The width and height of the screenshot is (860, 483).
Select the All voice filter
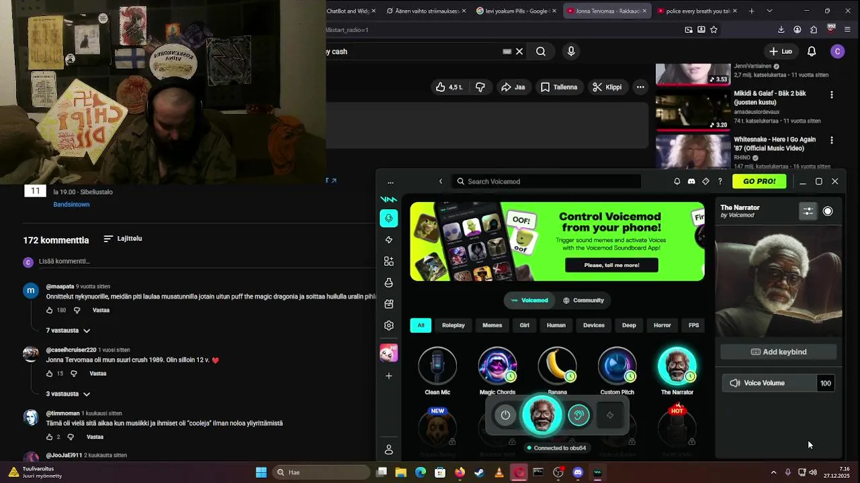421,325
